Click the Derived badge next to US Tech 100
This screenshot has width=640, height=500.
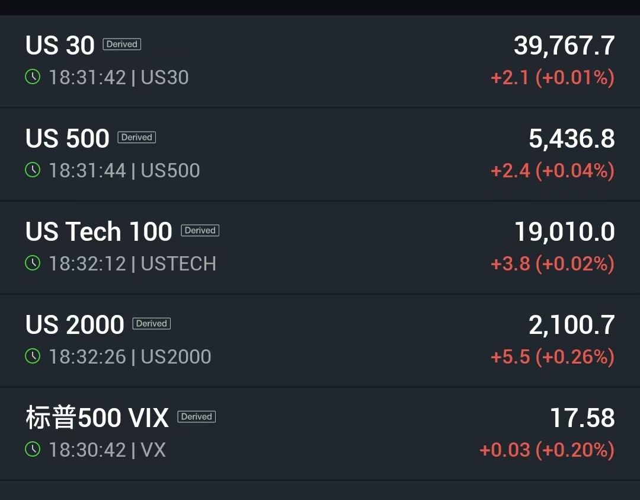[200, 231]
